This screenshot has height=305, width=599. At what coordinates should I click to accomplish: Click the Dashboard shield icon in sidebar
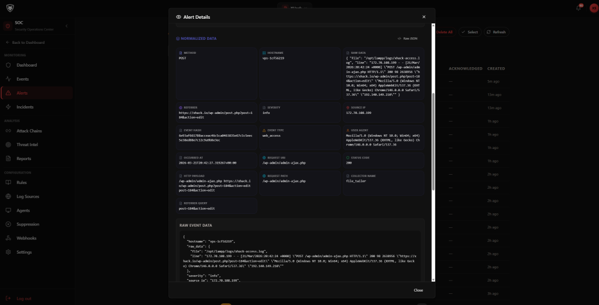[x=8, y=65]
